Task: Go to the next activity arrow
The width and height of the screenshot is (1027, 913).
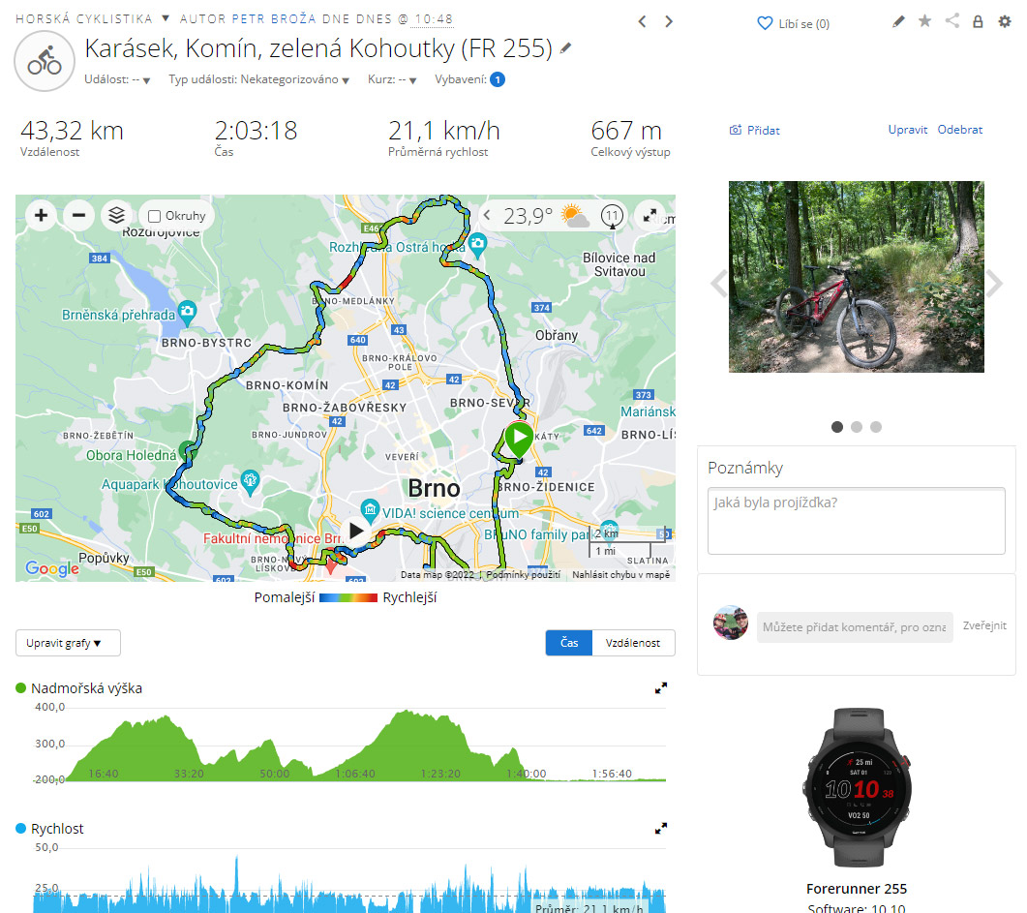Action: 669,21
